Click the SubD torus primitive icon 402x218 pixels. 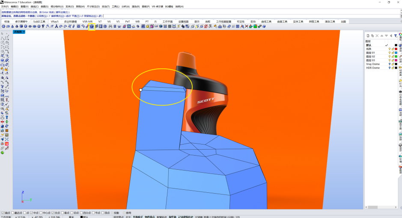point(34,27)
